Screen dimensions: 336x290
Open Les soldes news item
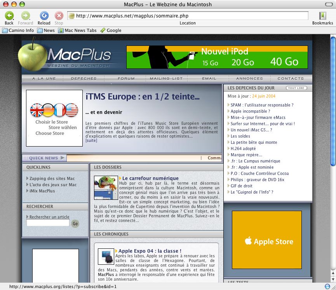[240, 136]
